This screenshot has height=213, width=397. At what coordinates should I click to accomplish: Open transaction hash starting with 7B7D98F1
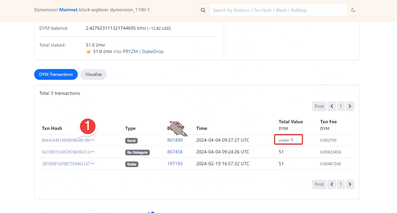click(x=66, y=164)
